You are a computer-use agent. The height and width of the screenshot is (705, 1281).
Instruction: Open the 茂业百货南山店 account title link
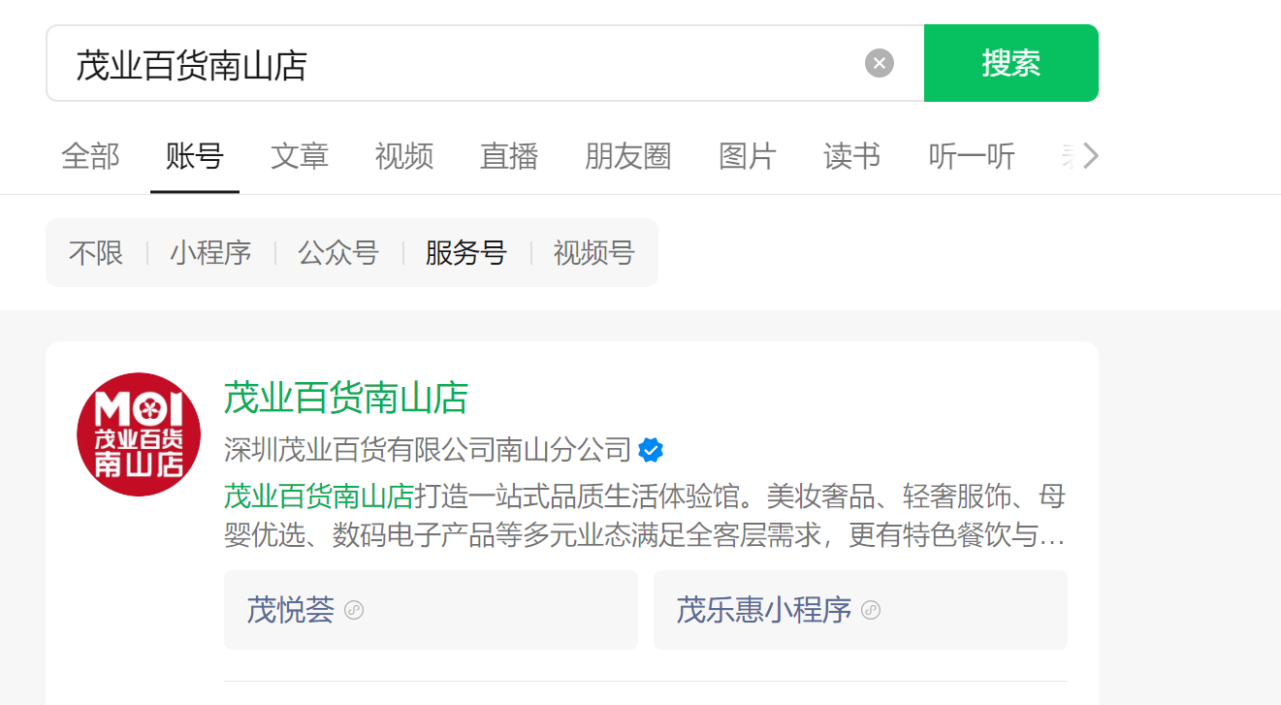[346, 399]
